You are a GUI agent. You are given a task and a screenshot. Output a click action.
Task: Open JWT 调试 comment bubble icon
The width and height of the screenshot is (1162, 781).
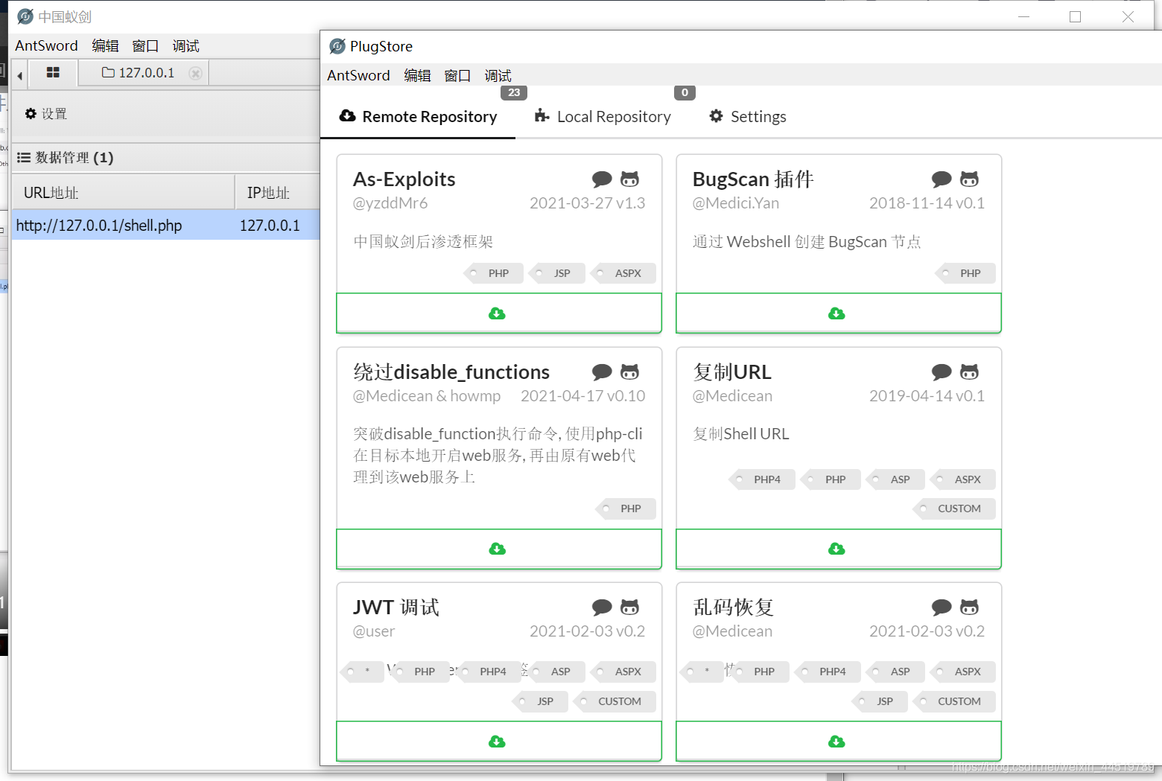(x=602, y=608)
